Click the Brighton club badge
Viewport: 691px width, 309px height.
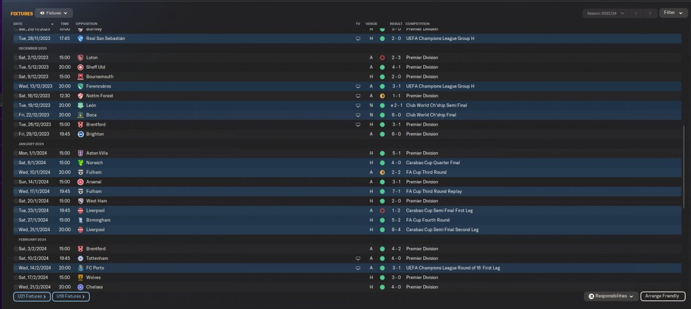pyautogui.click(x=80, y=134)
